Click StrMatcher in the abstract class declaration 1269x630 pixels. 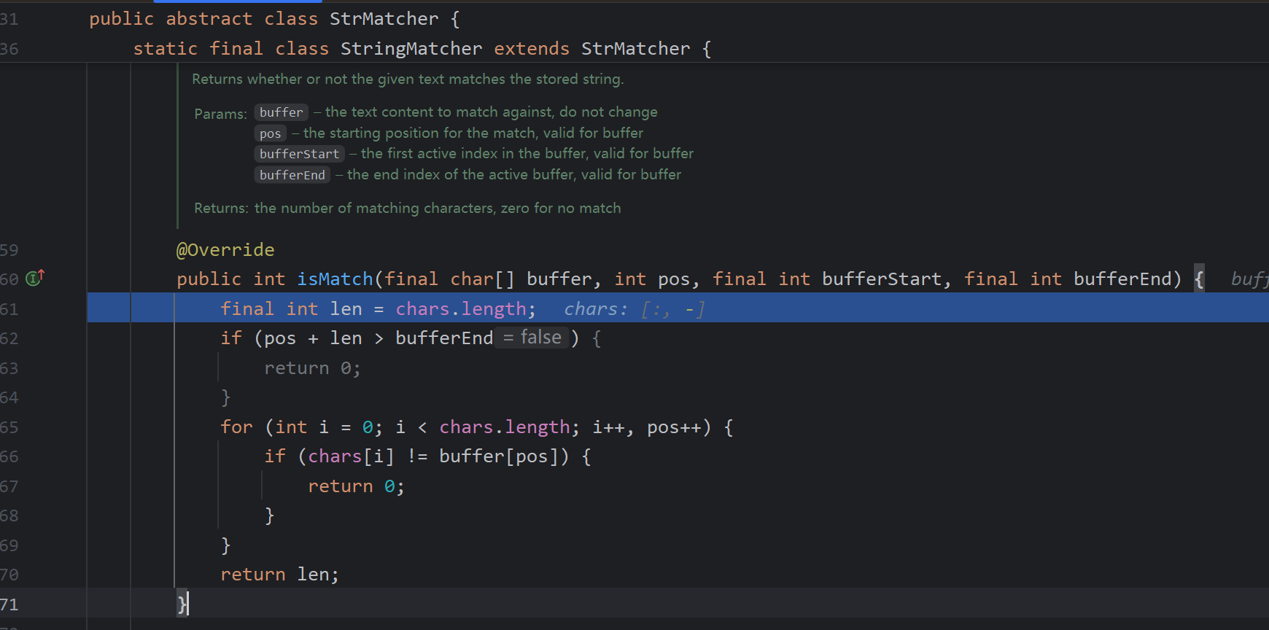pyautogui.click(x=384, y=19)
